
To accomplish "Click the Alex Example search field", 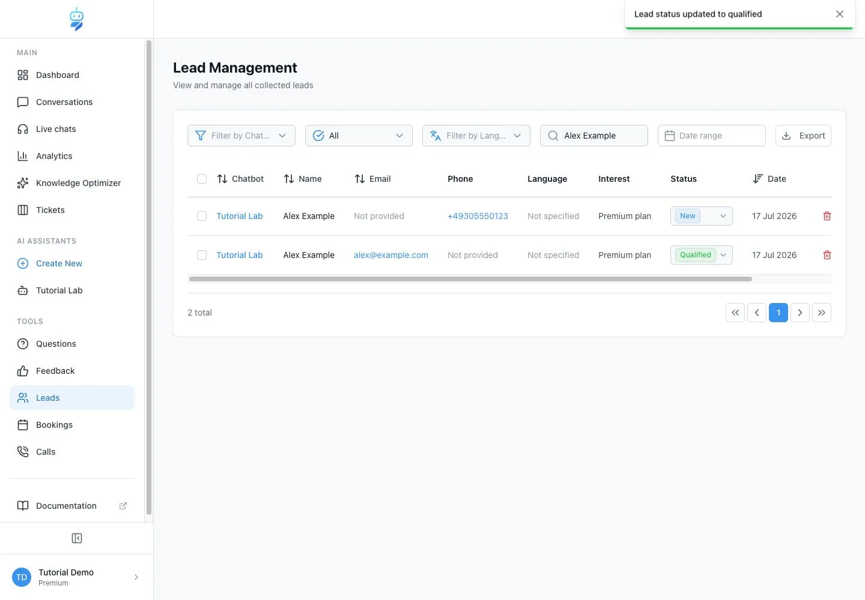I will tap(594, 136).
